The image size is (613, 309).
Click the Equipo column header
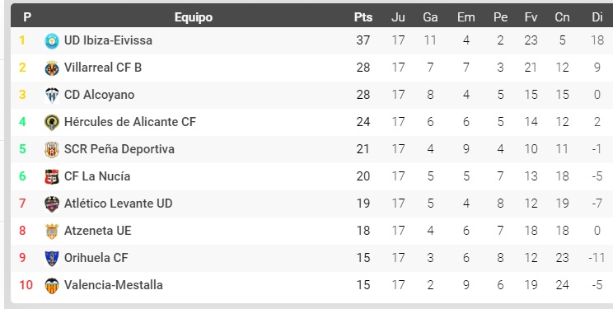tap(194, 17)
